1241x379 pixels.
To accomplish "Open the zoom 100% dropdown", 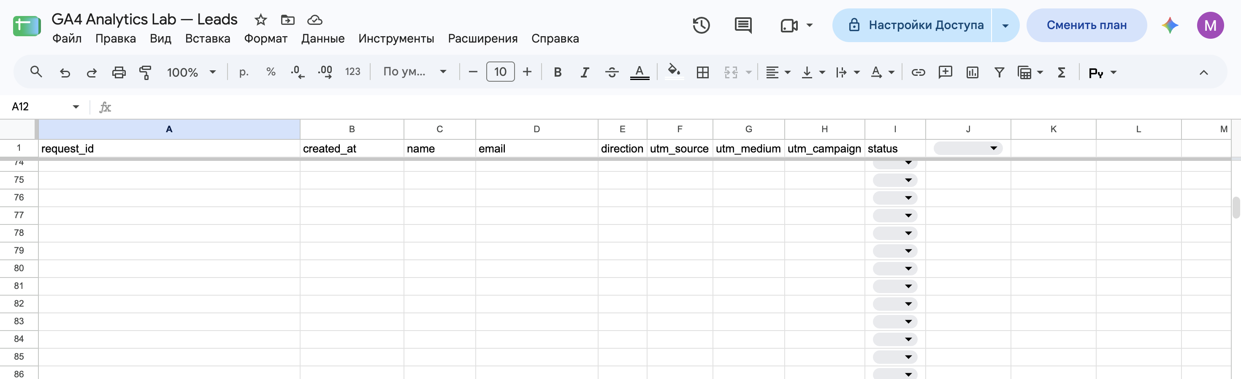I will [x=191, y=72].
